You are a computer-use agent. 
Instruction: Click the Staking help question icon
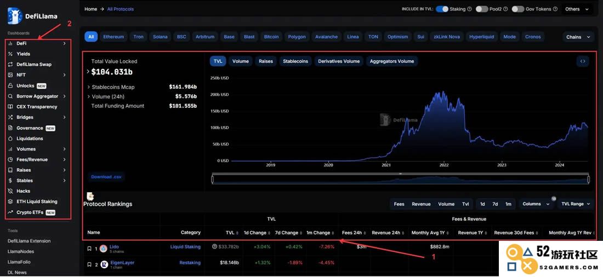(x=470, y=9)
